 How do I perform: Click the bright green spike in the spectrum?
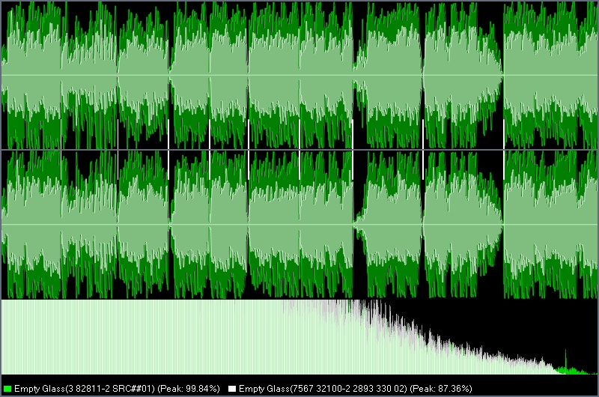point(564,360)
